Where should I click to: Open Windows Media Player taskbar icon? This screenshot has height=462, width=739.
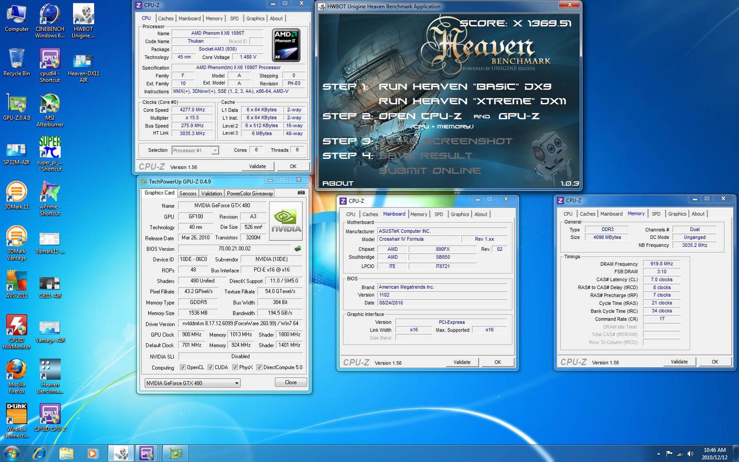[x=92, y=453]
